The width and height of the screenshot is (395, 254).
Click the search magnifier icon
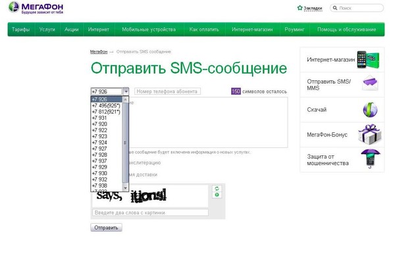click(335, 8)
